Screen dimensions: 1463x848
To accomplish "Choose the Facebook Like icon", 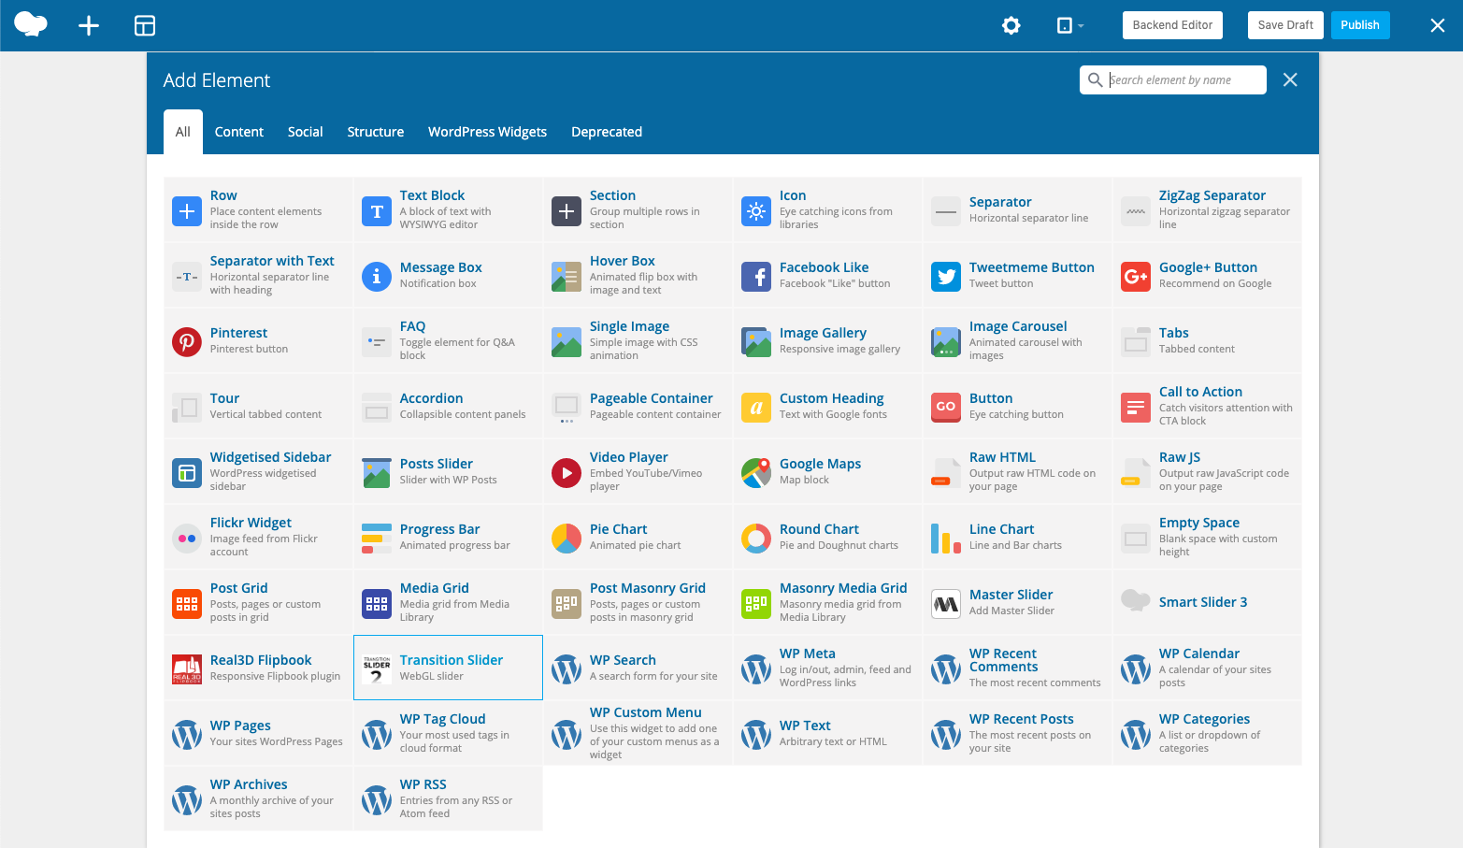I will [756, 277].
